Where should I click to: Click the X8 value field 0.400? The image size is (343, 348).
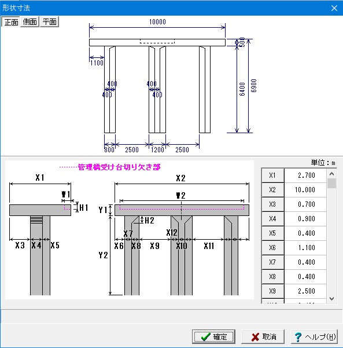click(x=305, y=277)
